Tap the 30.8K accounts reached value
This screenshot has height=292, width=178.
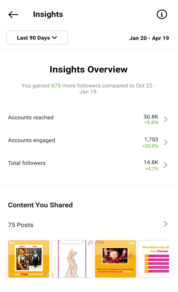coord(151,117)
